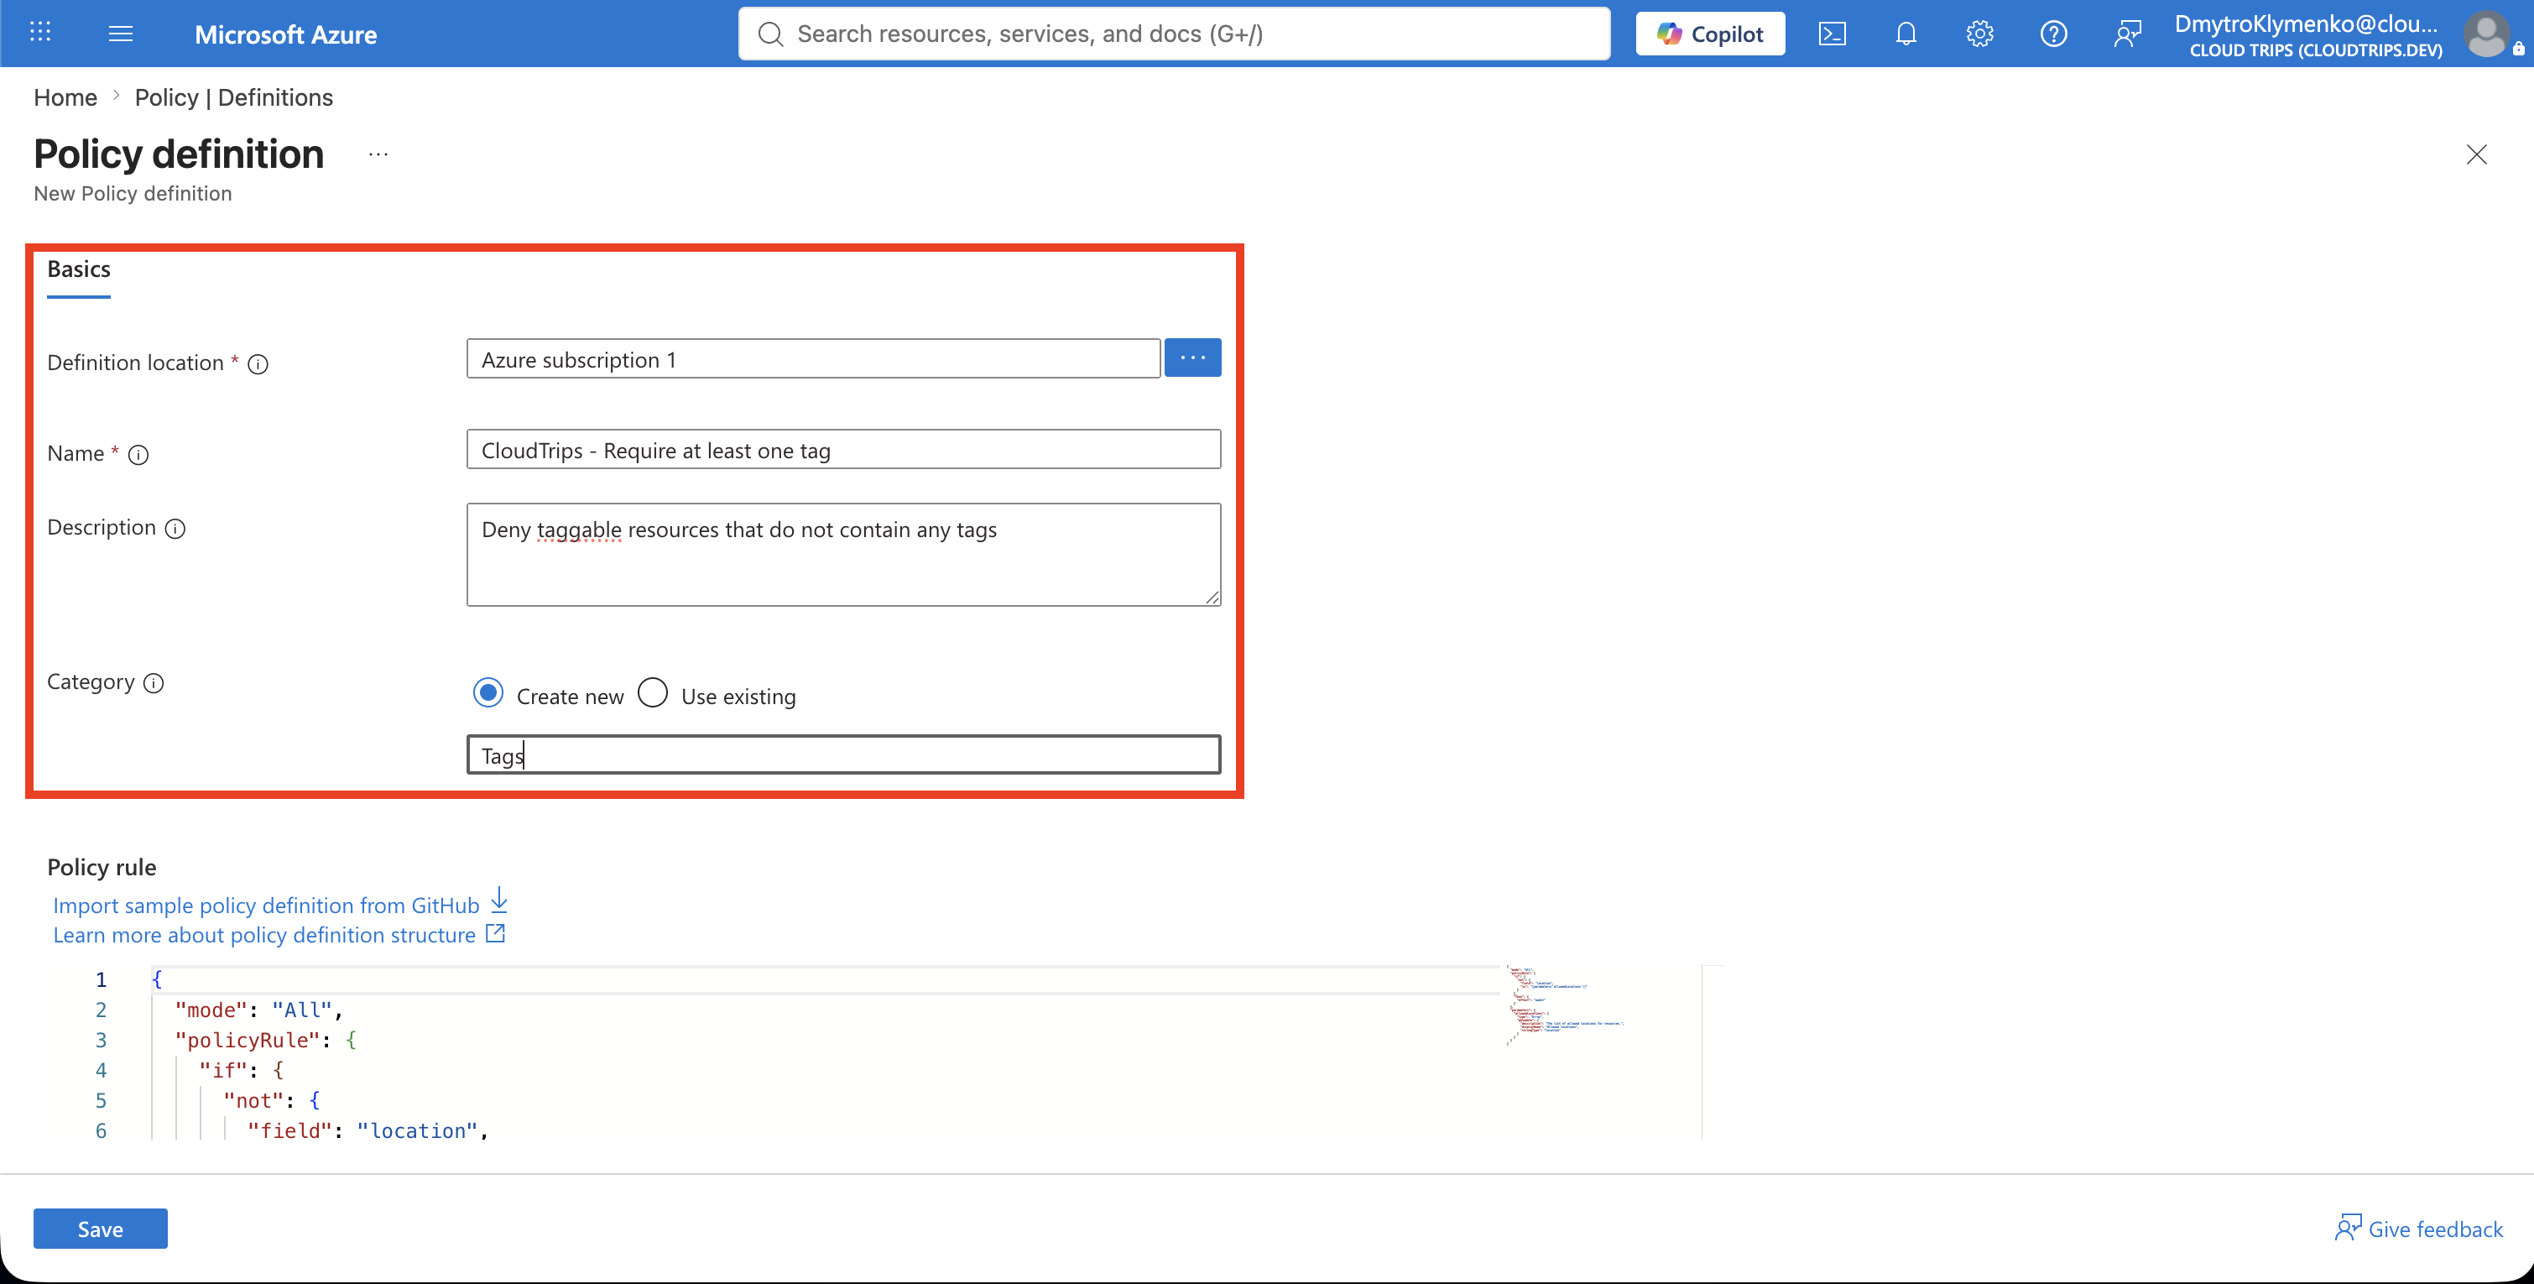Image resolution: width=2534 pixels, height=1284 pixels.
Task: Click the "if": { line in editor
Action: coord(241,1071)
